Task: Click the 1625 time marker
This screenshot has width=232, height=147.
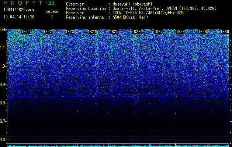Action: point(114,32)
